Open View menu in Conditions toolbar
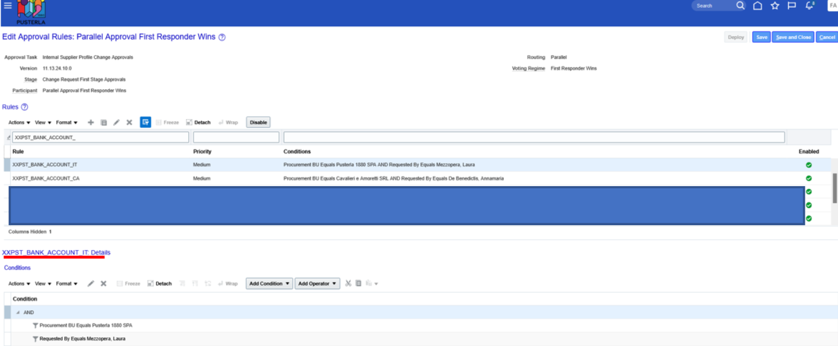Image resolution: width=838 pixels, height=346 pixels. coord(43,284)
